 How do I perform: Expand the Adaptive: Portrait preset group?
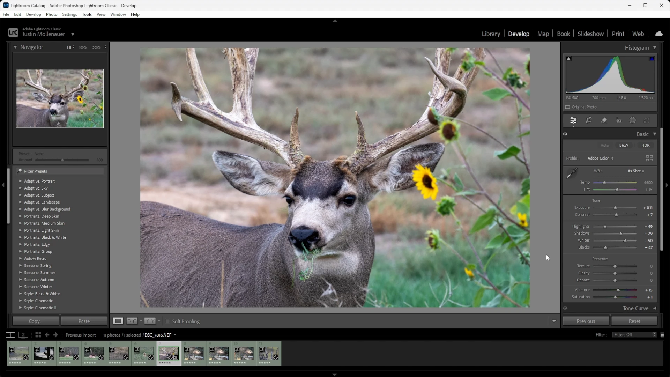(21, 181)
